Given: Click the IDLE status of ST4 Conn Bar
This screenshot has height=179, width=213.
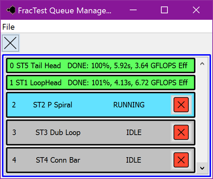Looking at the screenshot, I should tap(134, 160).
